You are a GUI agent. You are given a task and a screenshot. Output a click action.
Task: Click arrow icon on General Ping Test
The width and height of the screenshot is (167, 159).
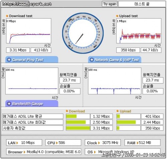coord(9,60)
